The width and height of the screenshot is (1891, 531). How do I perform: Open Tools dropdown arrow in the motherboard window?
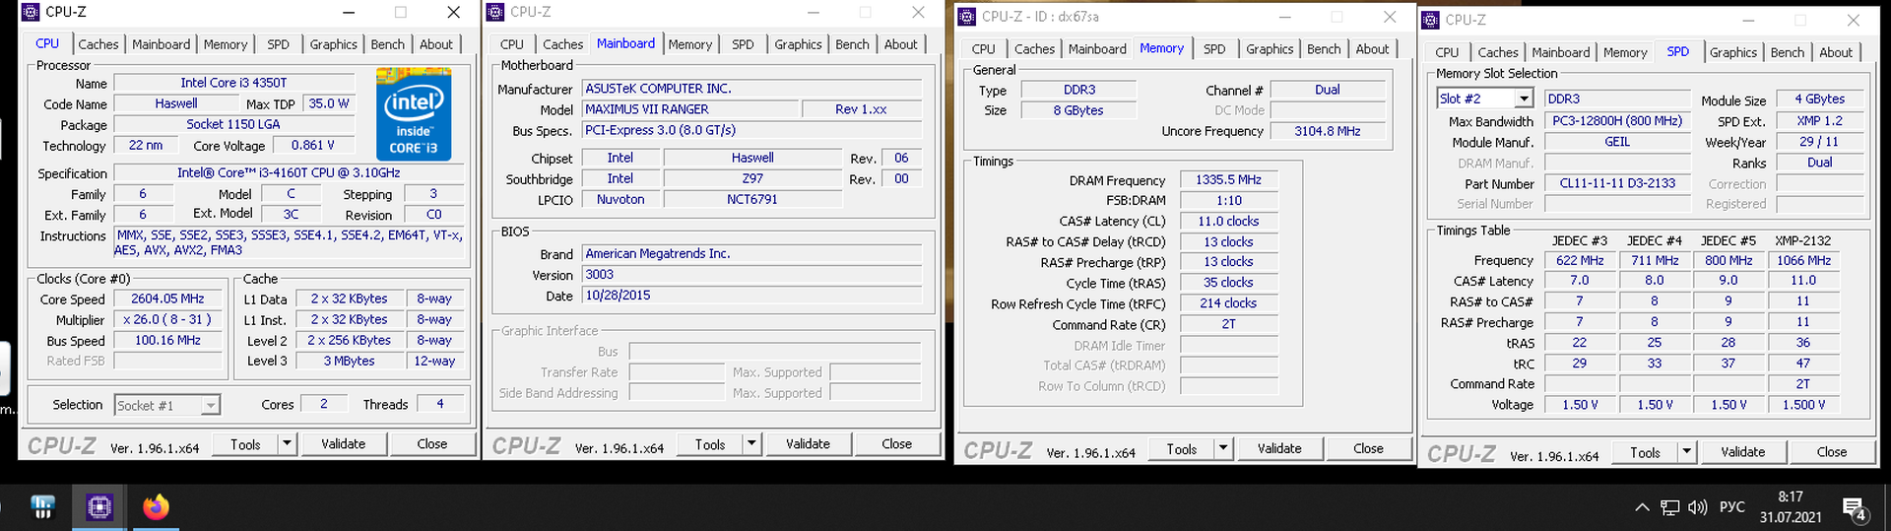click(752, 444)
